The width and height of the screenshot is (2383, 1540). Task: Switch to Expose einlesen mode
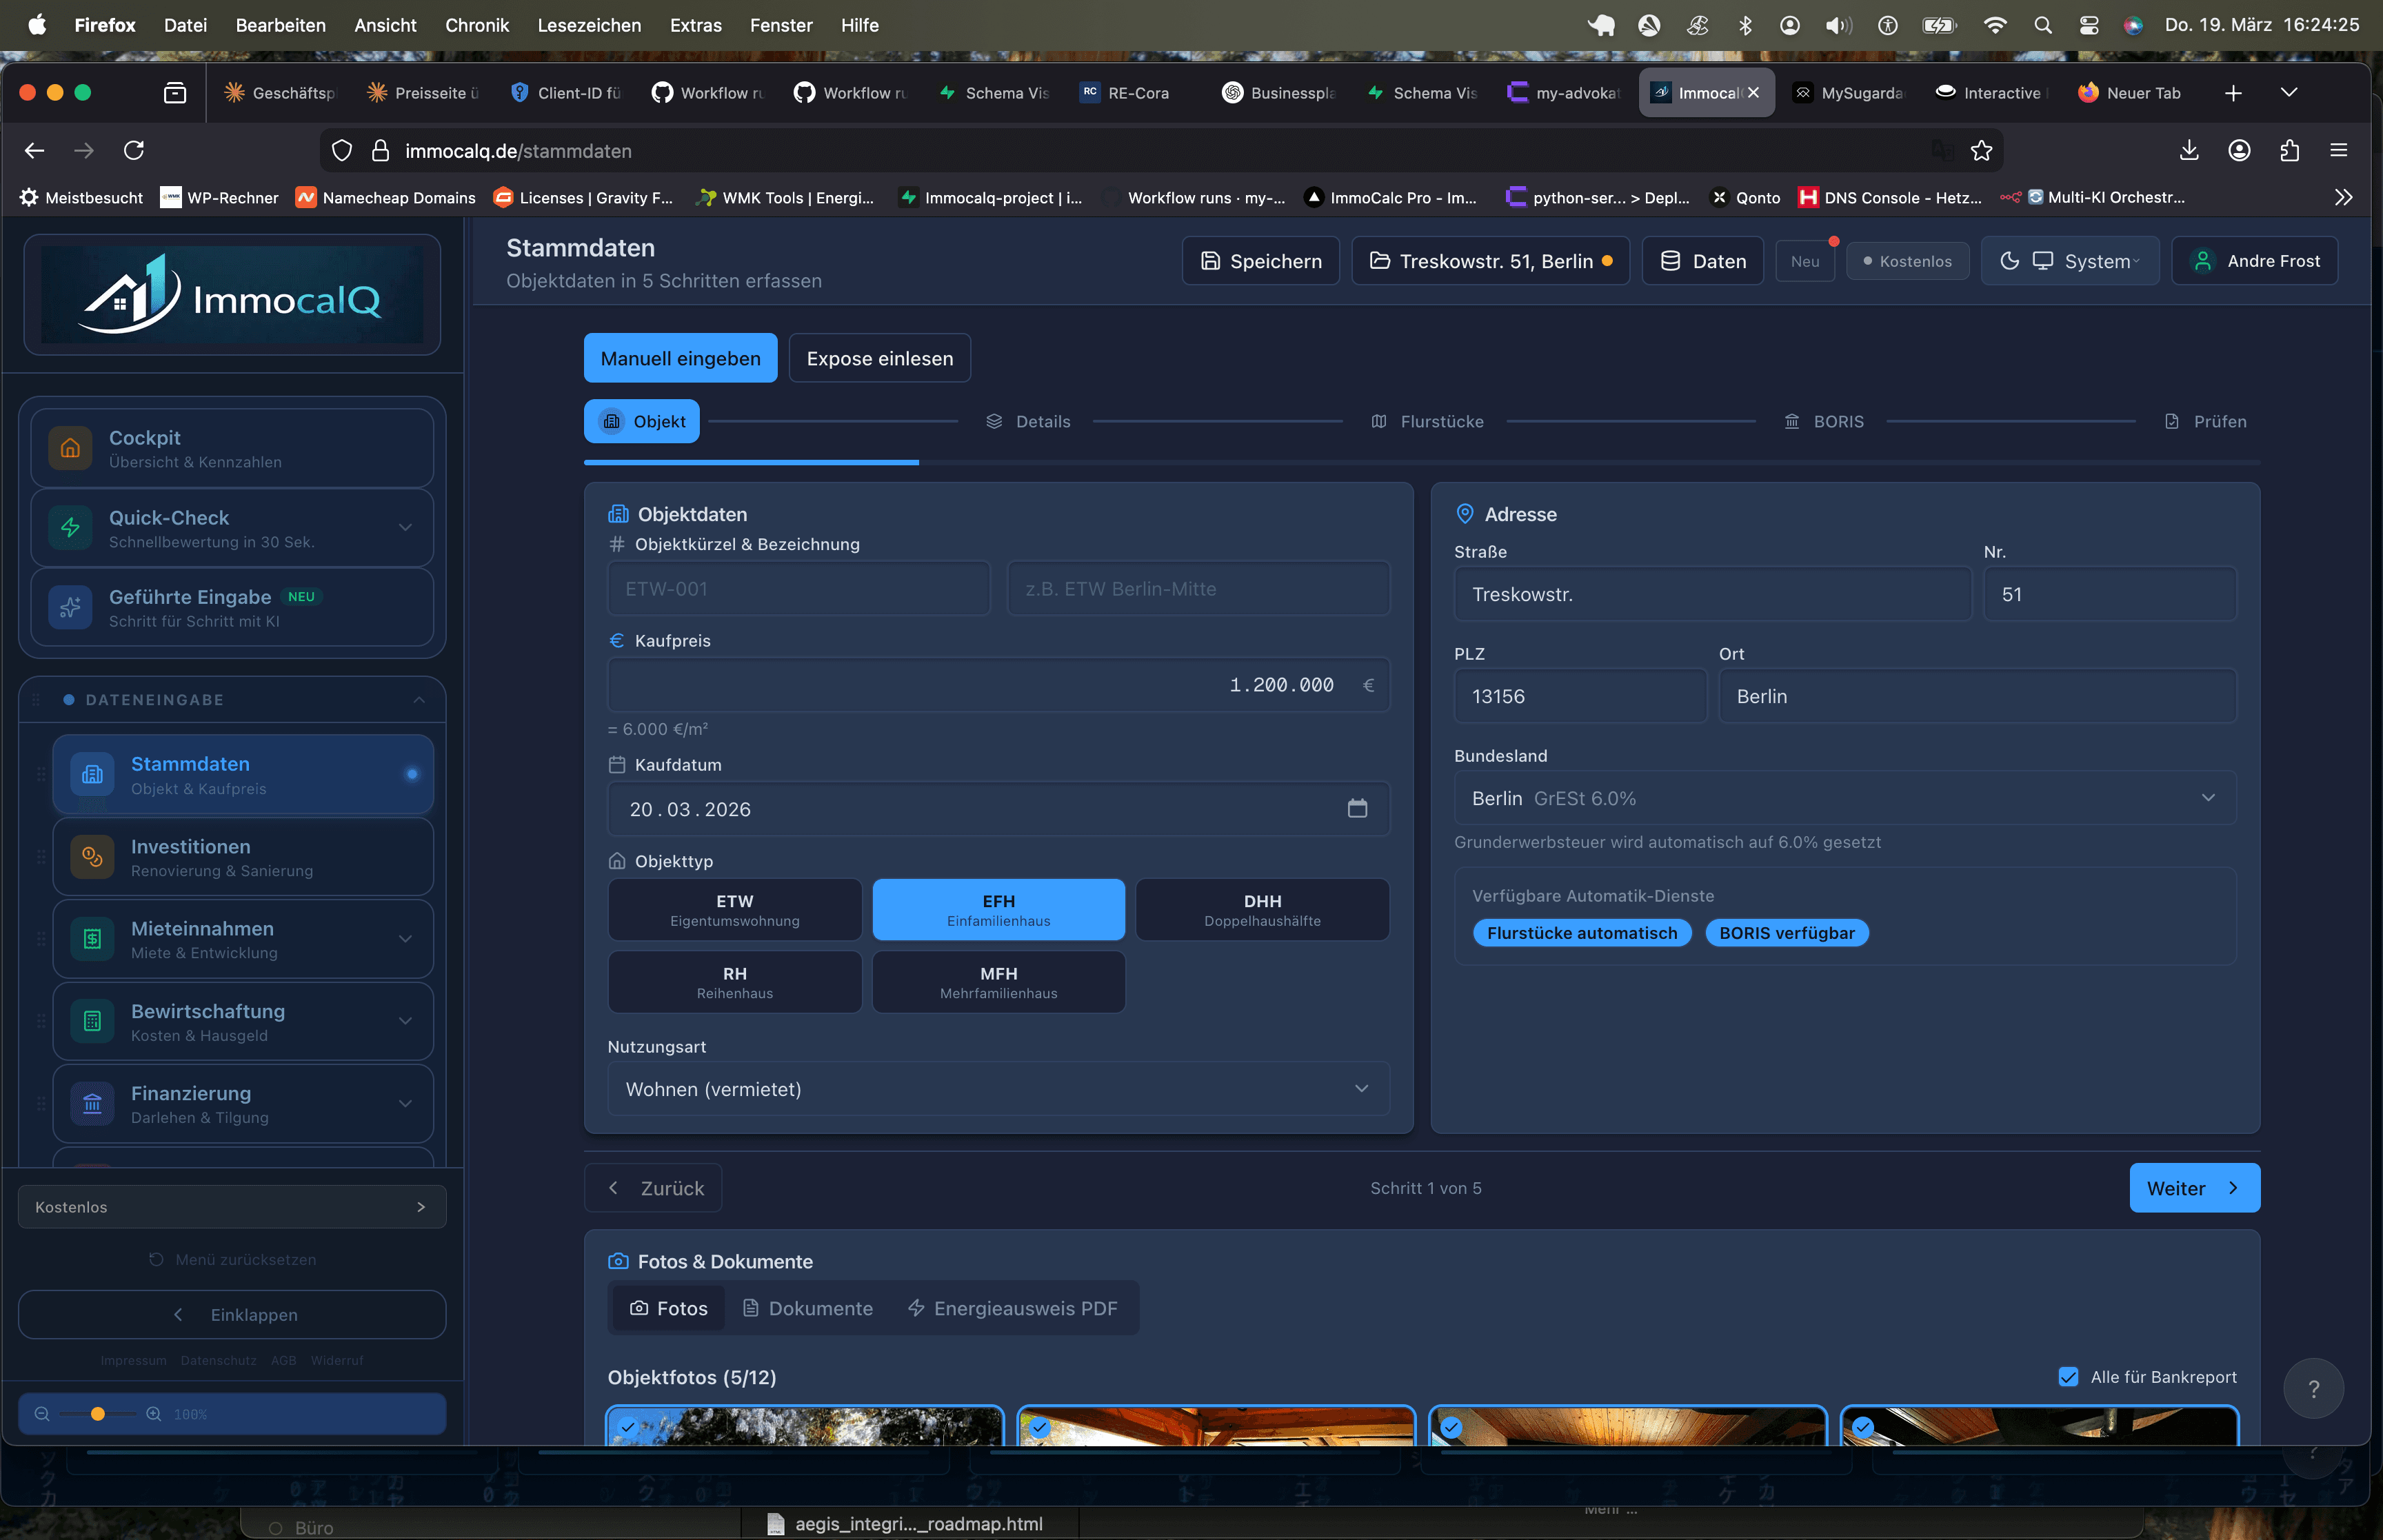click(880, 358)
